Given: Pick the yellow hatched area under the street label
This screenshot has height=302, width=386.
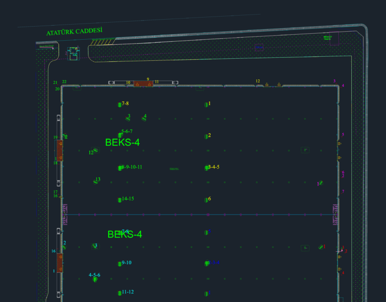Looking at the screenshot, I should [x=103, y=42].
